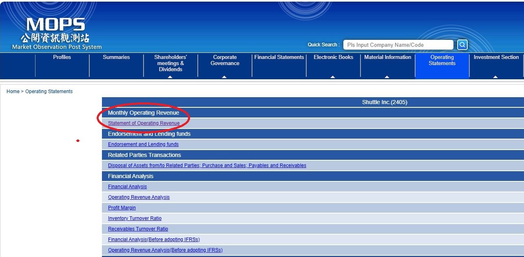Open Statement of Operating Revenue link
Screen dimensions: 524x257
[x=144, y=123]
